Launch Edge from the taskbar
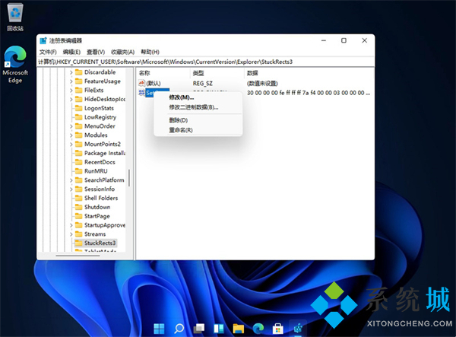 pos(258,329)
